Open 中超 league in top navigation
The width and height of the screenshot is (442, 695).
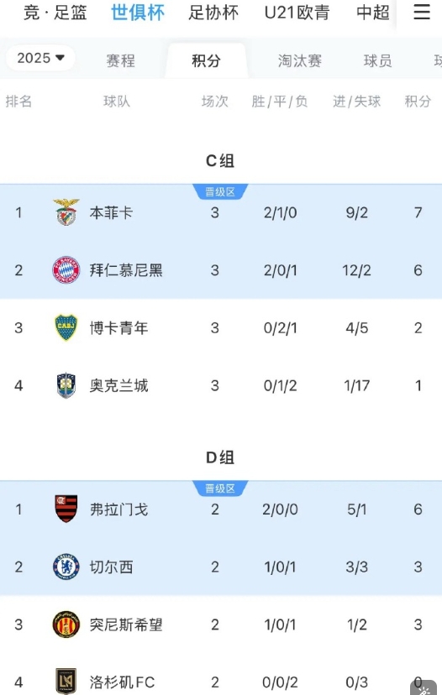373,13
